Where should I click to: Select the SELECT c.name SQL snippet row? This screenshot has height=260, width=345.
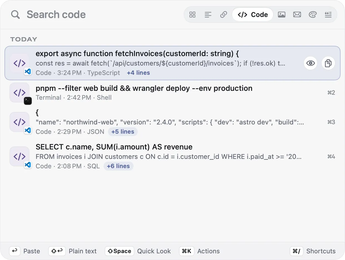[172, 156]
